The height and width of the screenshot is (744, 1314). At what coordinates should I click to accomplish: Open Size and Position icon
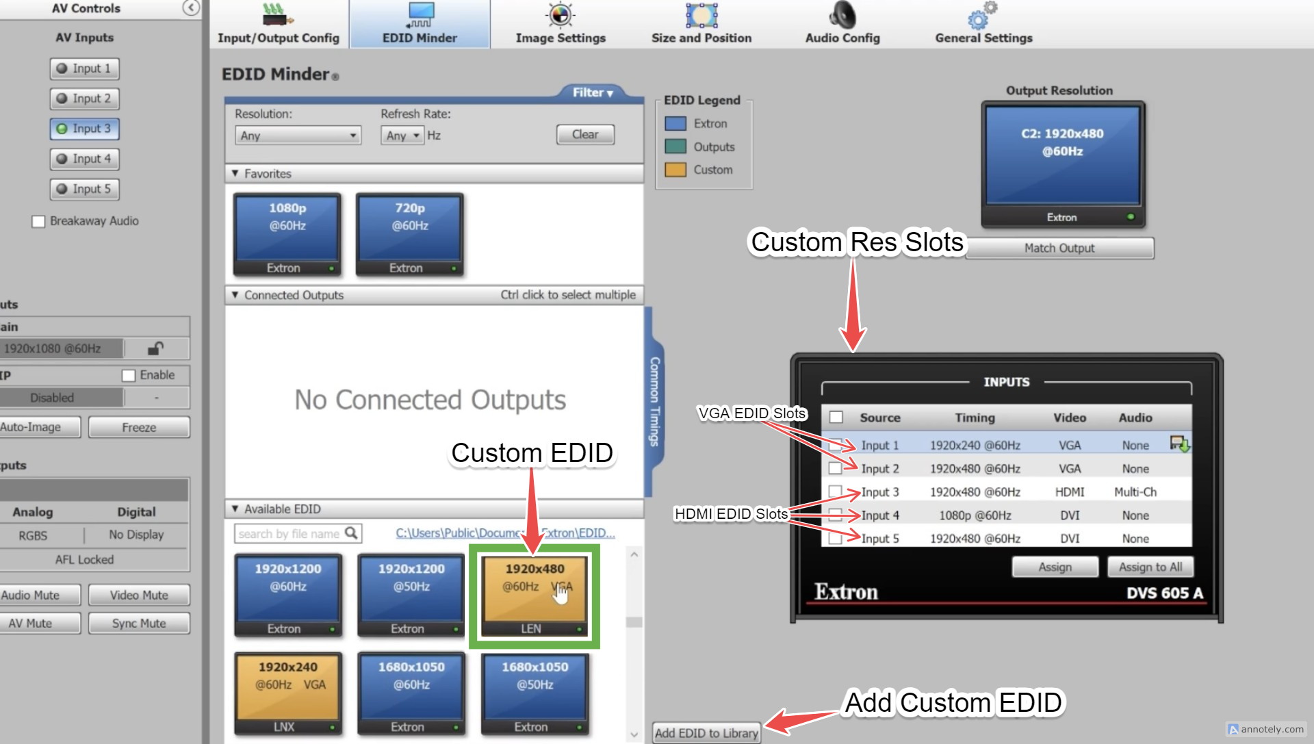tap(701, 15)
